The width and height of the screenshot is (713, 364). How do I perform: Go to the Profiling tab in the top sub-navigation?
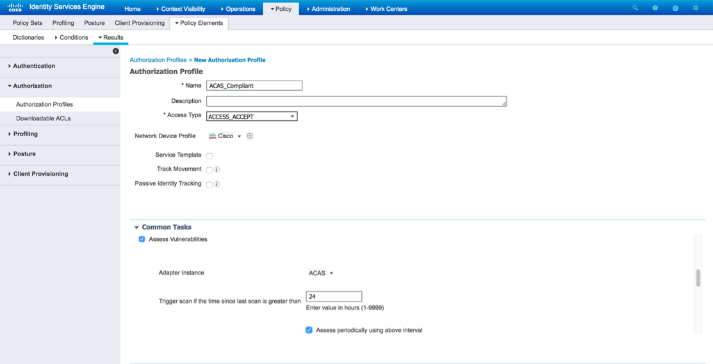point(63,22)
